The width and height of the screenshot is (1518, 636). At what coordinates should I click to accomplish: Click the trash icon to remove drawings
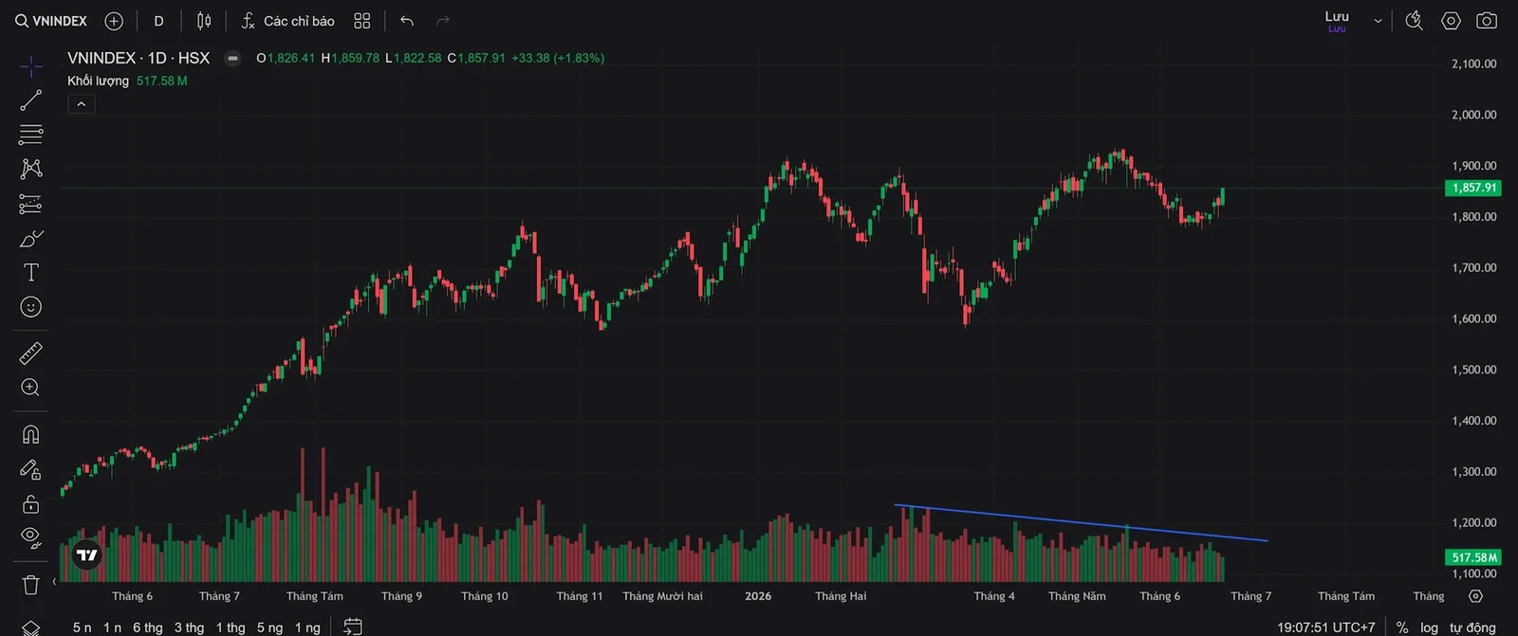pos(31,585)
